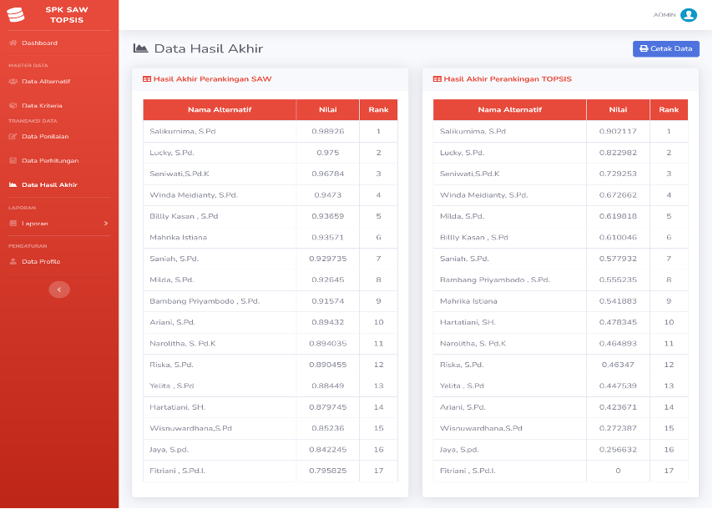Screen dimensions: 713x509
Task: Click the TOPSIS table Rank column header
Action: click(x=669, y=109)
